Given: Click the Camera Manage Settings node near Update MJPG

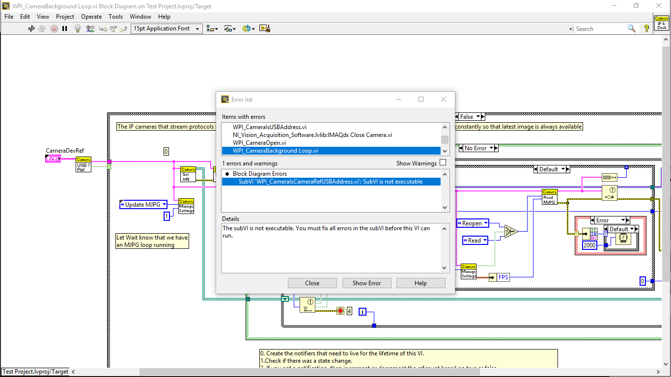Looking at the screenshot, I should 186,206.
